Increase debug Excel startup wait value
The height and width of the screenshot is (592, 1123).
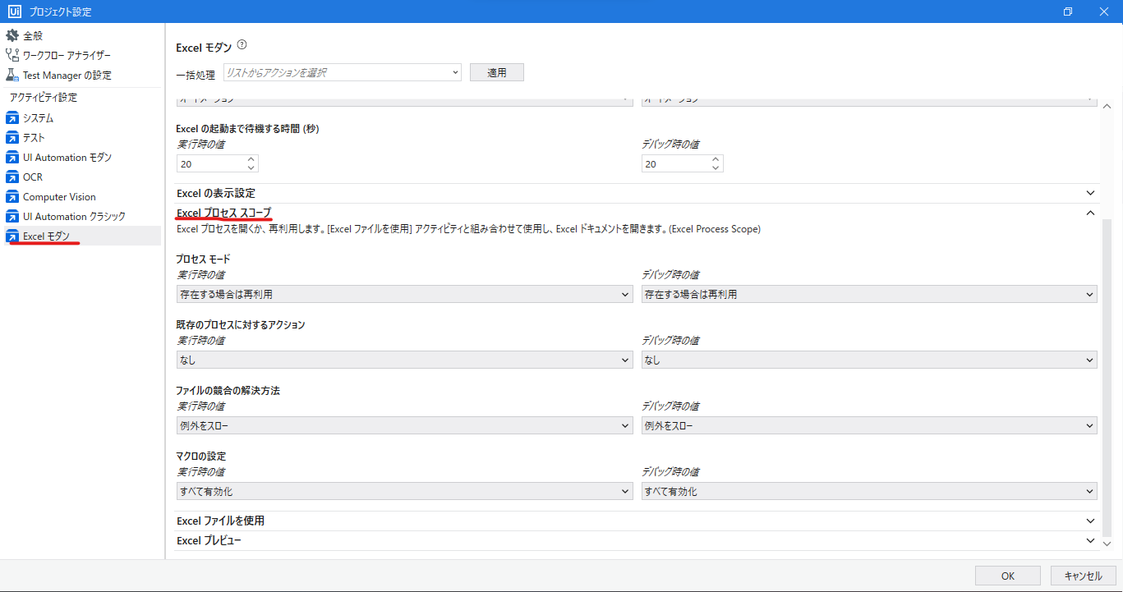716,160
